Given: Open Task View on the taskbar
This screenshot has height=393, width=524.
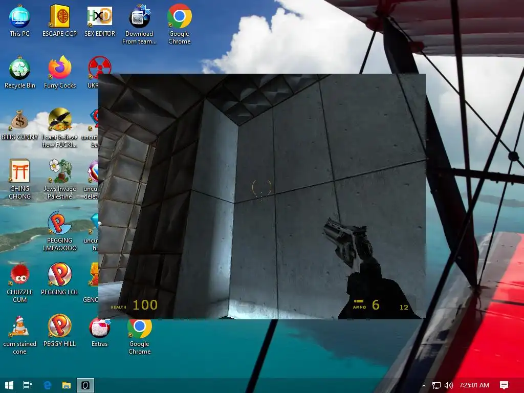Looking at the screenshot, I should click(28, 385).
